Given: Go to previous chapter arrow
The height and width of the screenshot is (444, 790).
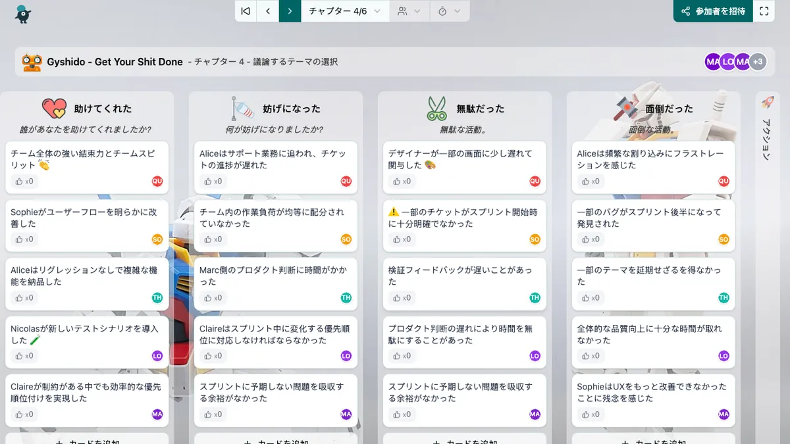Looking at the screenshot, I should [x=268, y=11].
